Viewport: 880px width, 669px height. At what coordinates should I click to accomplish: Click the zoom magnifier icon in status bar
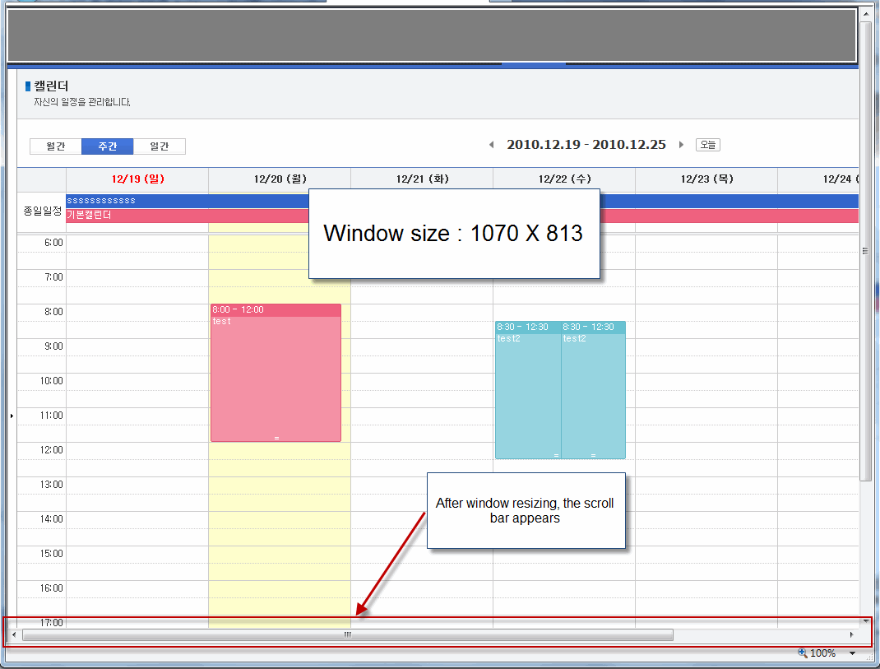click(x=803, y=653)
